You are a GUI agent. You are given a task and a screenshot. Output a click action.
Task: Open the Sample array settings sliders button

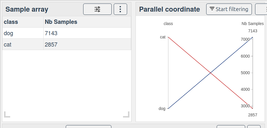coord(97,9)
